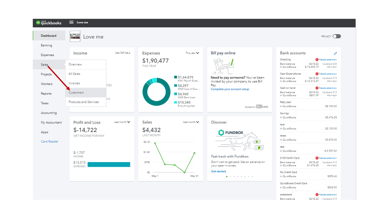Click the $1,64,879 payroll legend swatch
Screen dimensions: 389x219
pos(175,77)
